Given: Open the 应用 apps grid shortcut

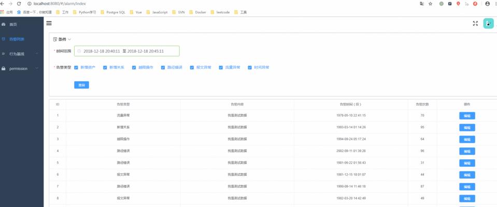Looking at the screenshot, I should (6, 12).
